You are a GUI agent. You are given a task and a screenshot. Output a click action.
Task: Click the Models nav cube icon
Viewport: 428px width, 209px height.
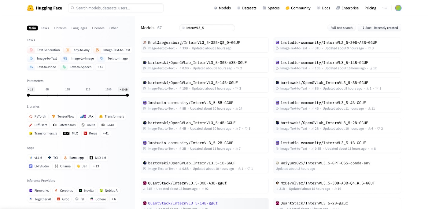215,8
